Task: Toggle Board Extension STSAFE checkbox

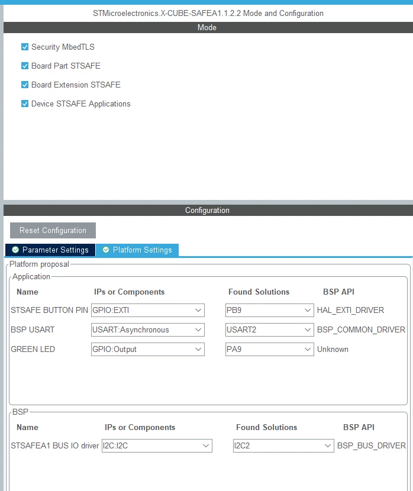Action: (25, 85)
